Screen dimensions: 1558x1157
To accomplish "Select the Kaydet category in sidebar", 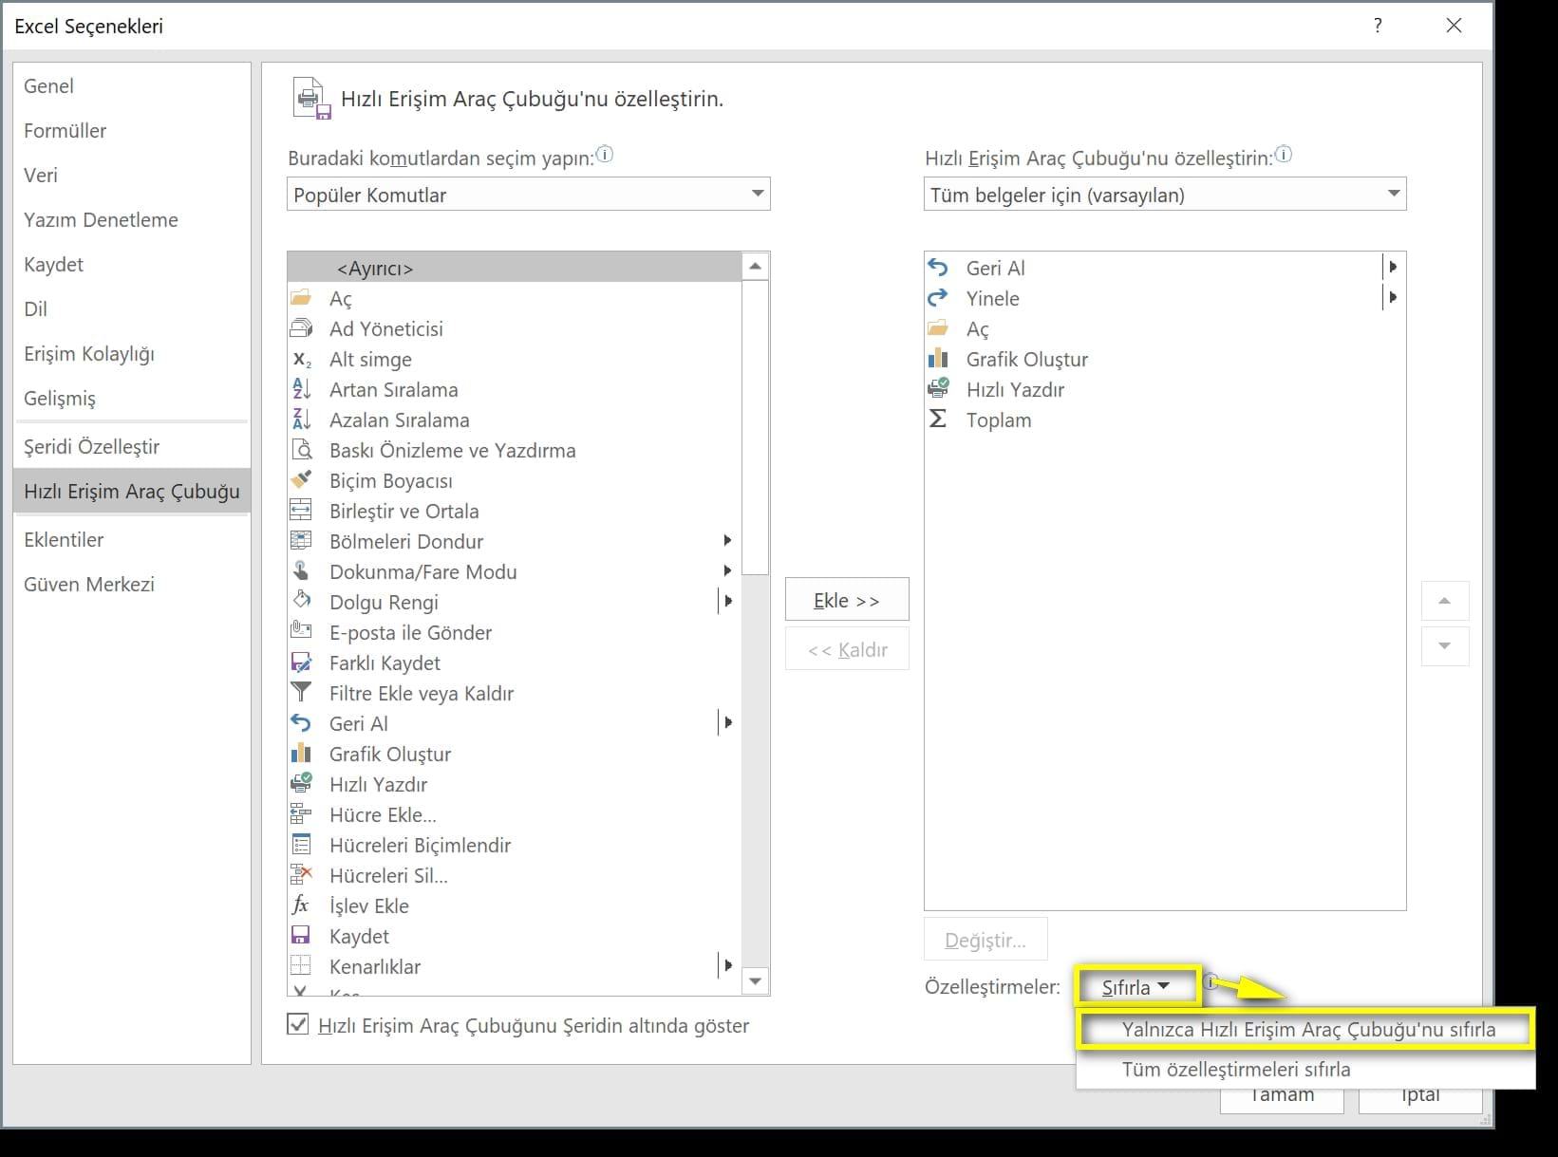I will click(132, 264).
